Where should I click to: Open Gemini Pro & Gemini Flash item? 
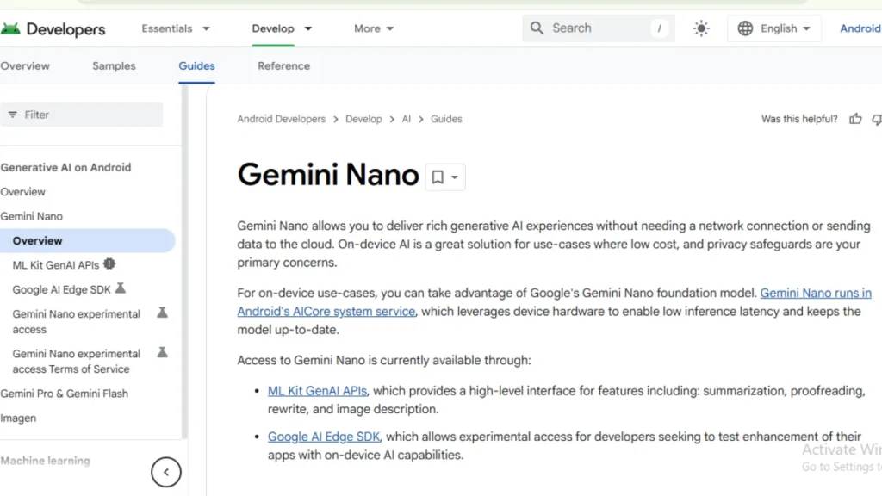[x=64, y=394]
